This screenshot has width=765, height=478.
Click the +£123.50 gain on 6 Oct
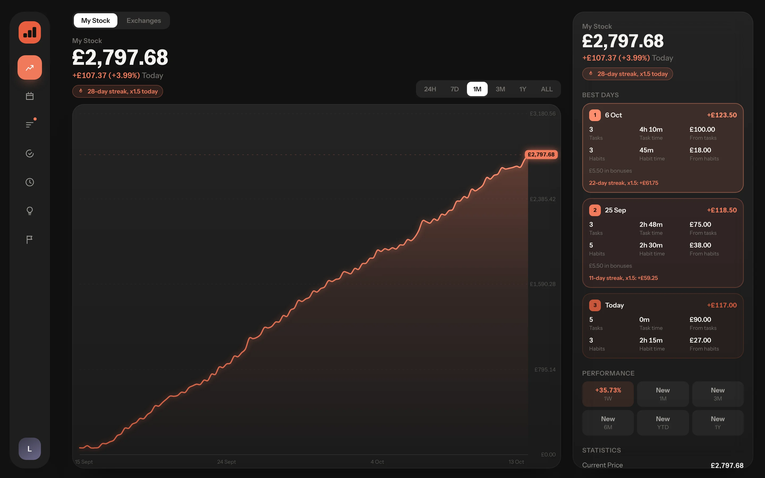722,115
